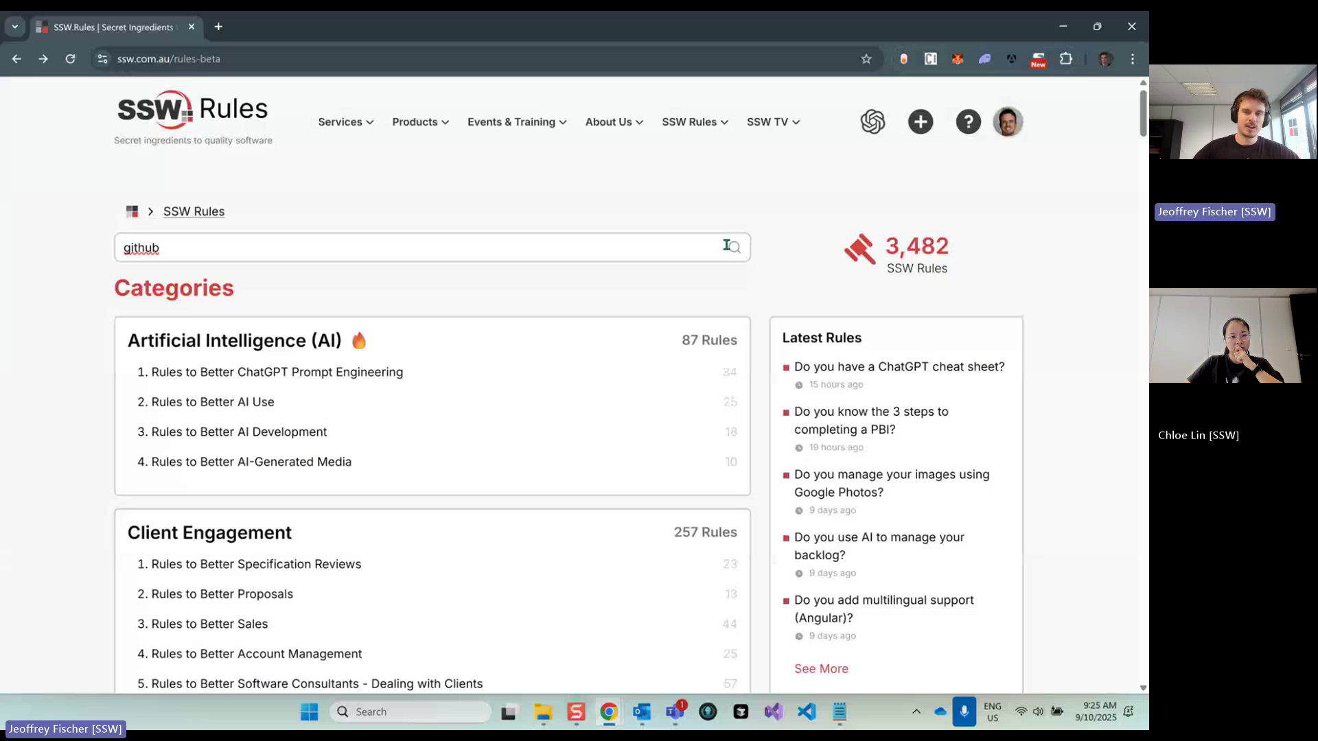Bookmark this page with the star icon

[x=866, y=59]
